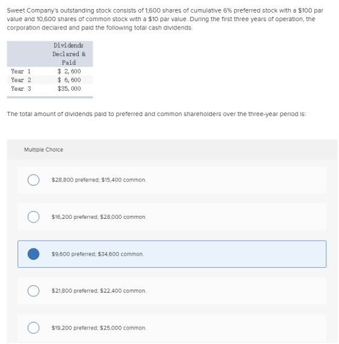Click the text '$19,200 preferred; $25,000 common.'

[x=99, y=328]
